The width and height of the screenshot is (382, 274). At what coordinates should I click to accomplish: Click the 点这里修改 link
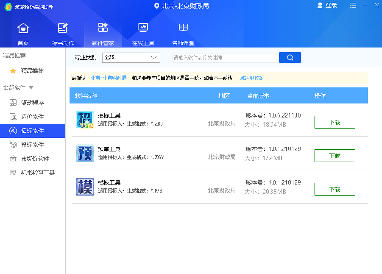(x=252, y=78)
